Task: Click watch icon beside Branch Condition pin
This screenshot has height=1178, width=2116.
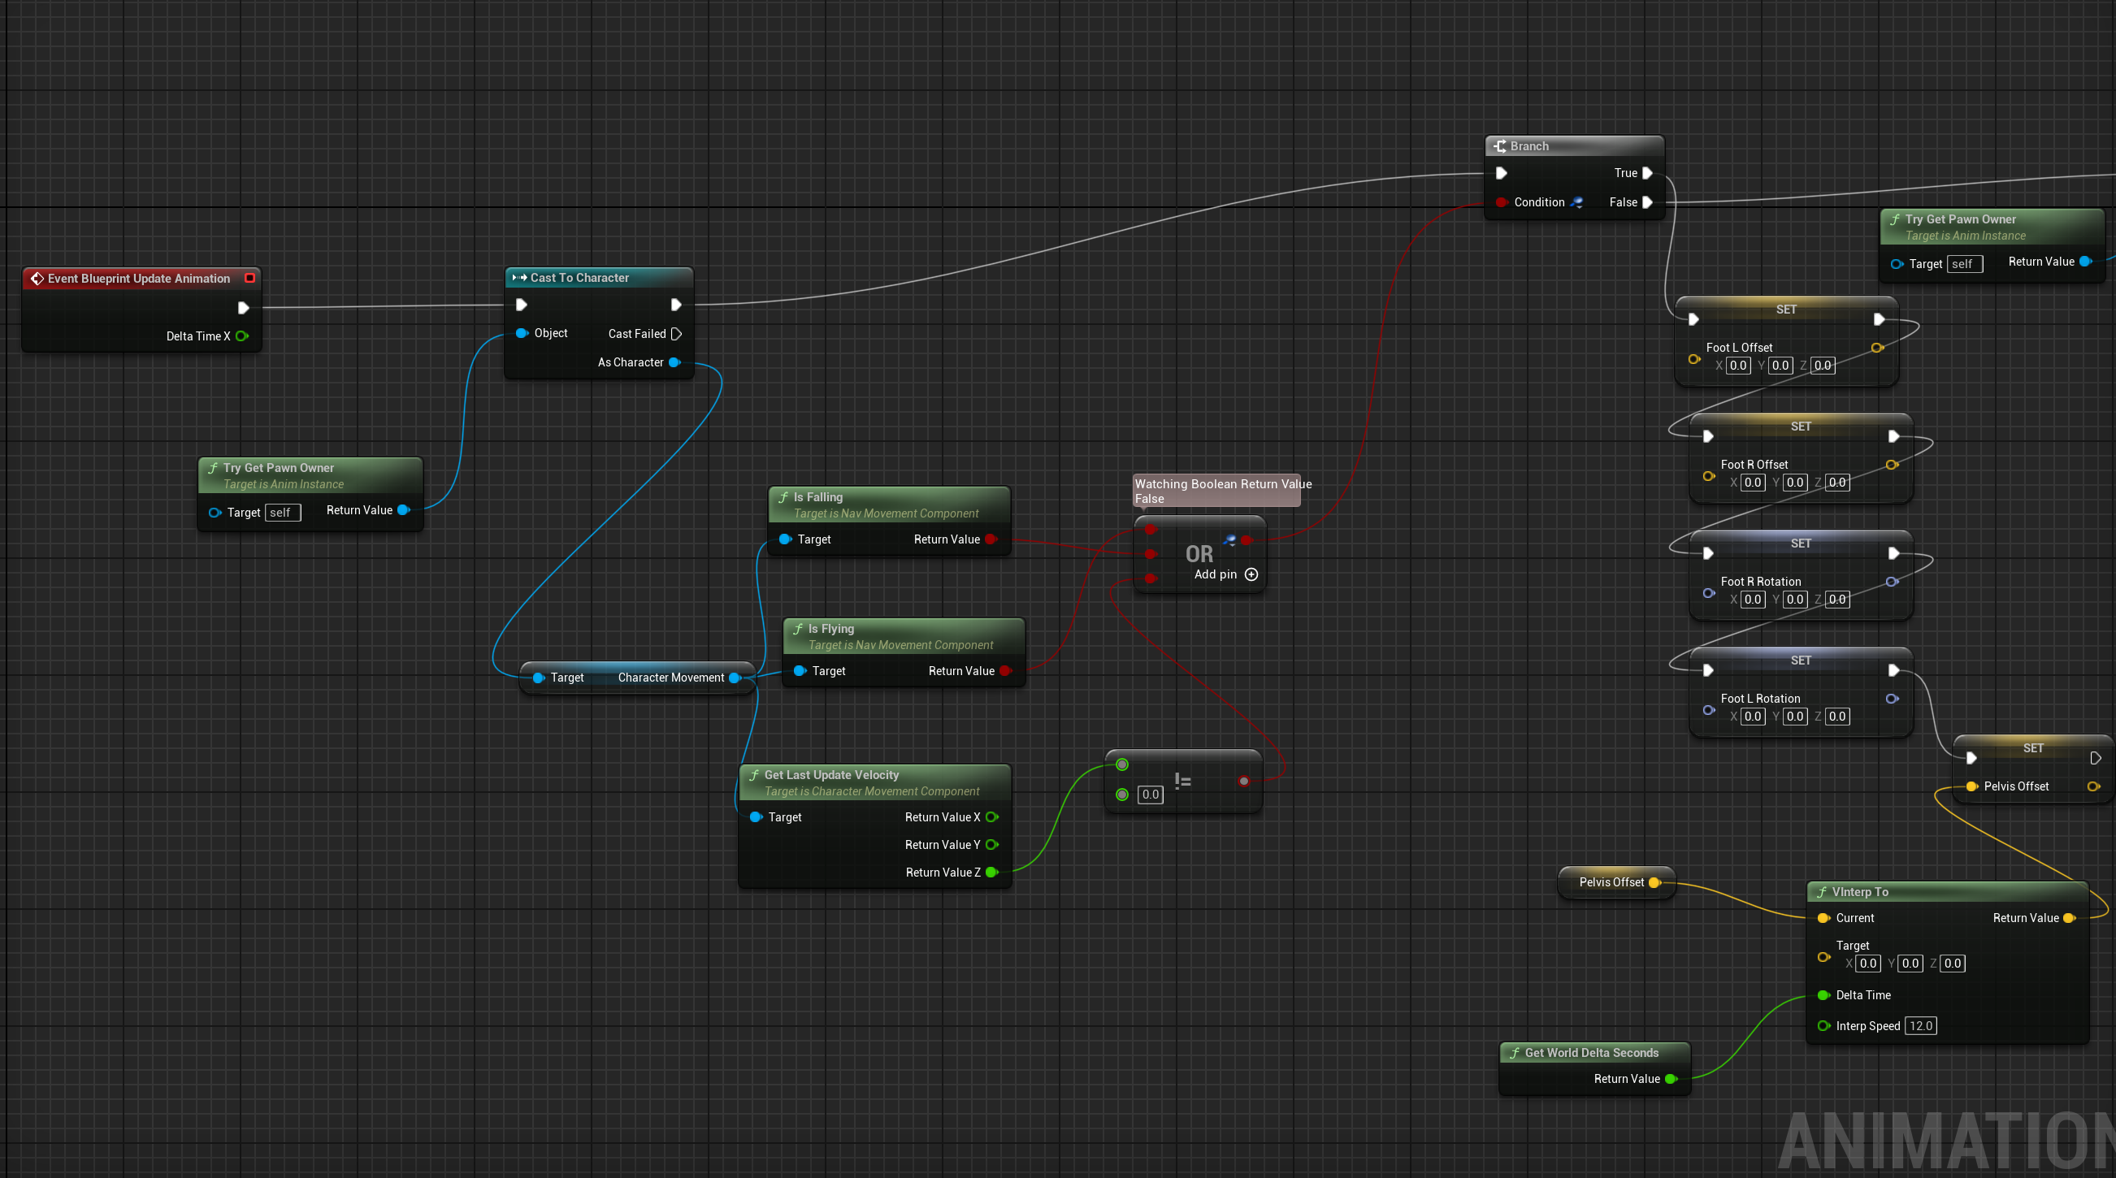Action: pyautogui.click(x=1576, y=202)
